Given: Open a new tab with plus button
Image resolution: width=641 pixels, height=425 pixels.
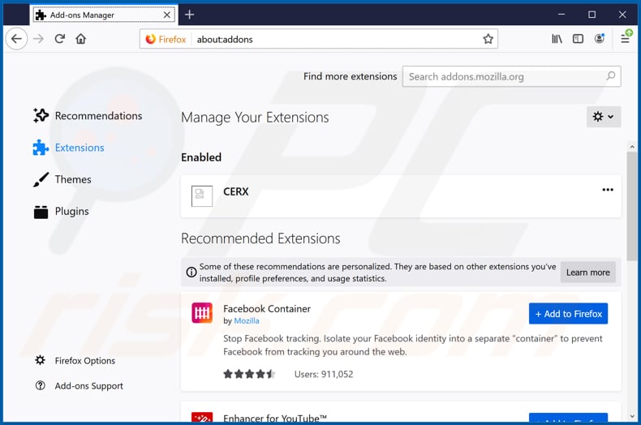Looking at the screenshot, I should 189,15.
